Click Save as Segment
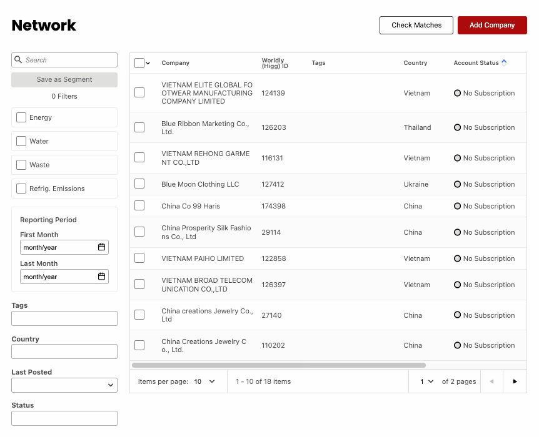The height and width of the screenshot is (437, 539). pyautogui.click(x=64, y=79)
